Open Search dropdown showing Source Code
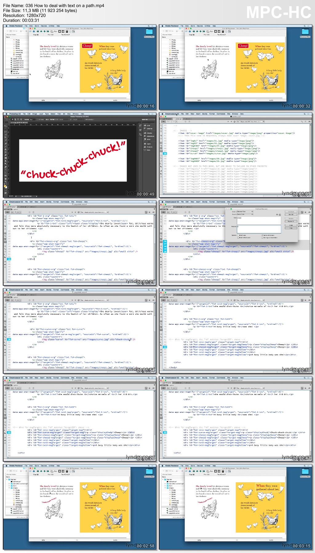315x553 pixels. [x=245, y=214]
